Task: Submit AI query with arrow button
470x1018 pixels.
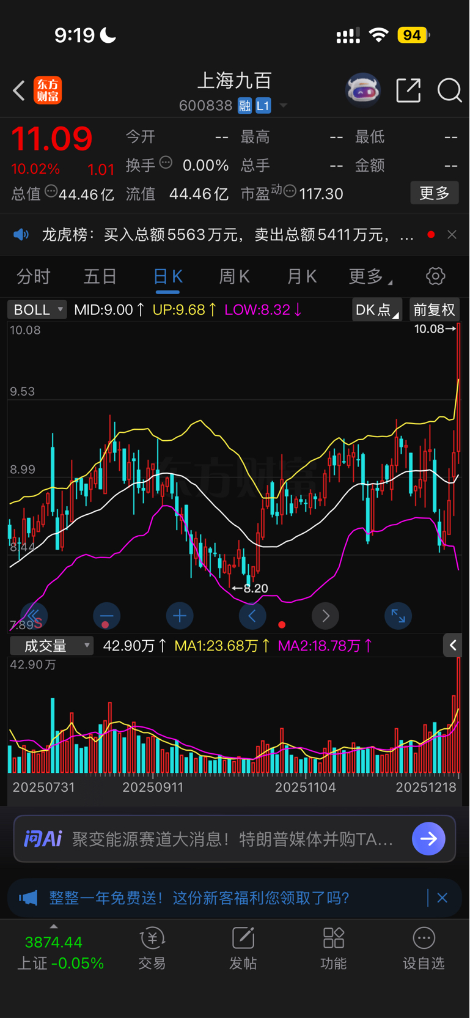Action: pyautogui.click(x=428, y=839)
